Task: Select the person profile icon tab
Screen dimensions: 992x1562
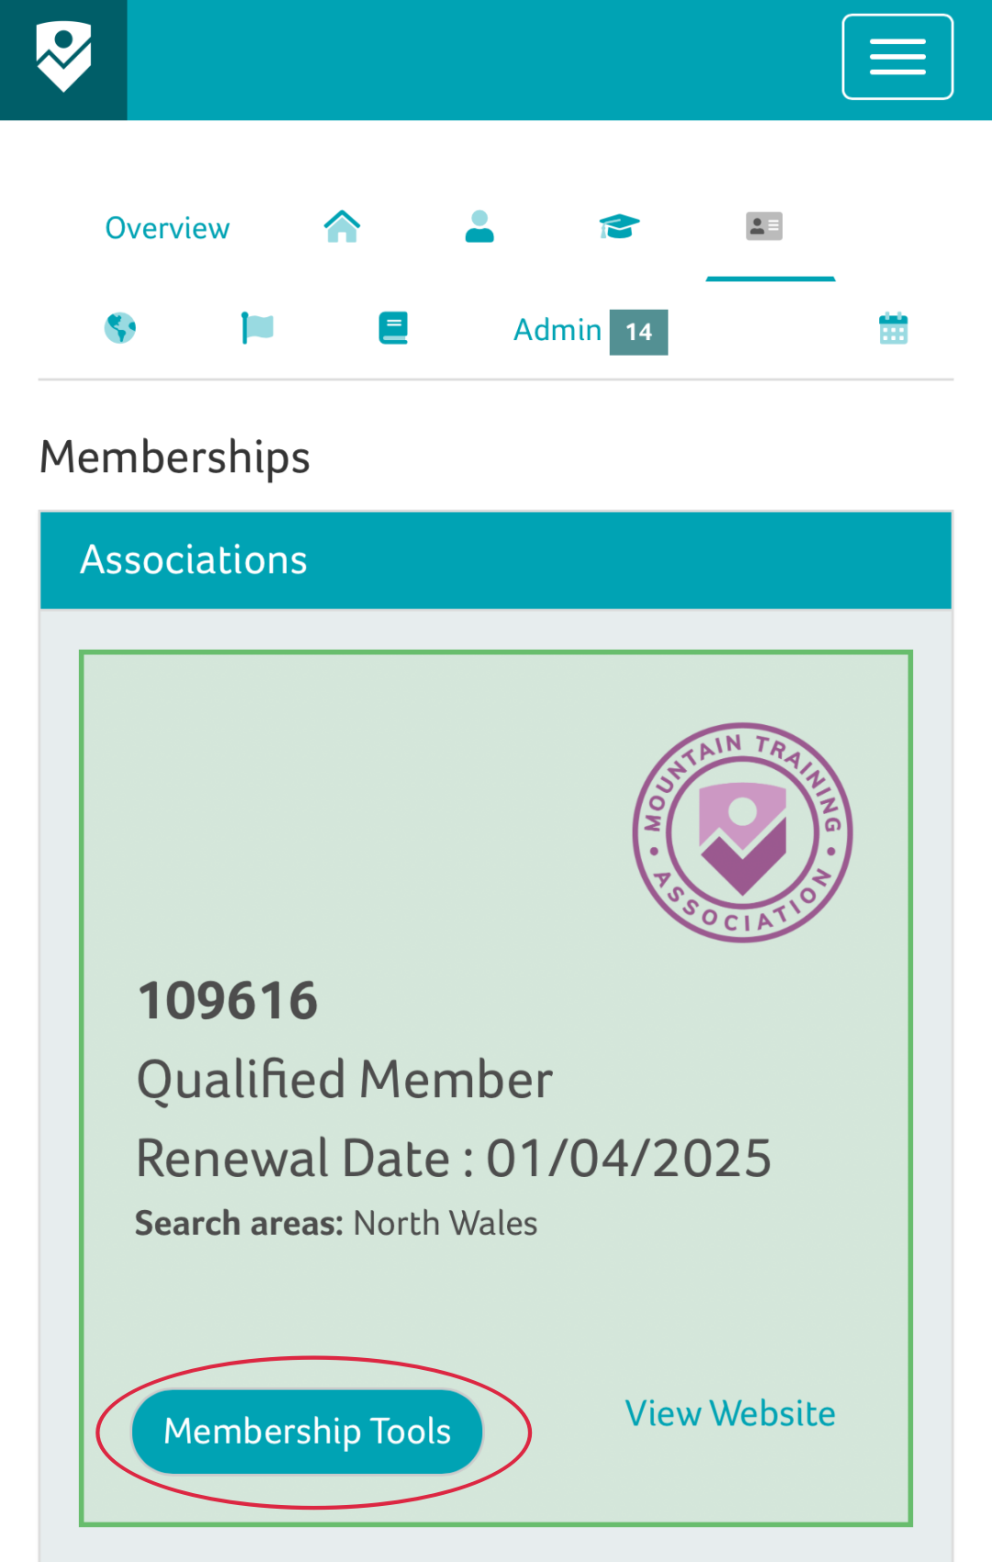Action: click(479, 226)
